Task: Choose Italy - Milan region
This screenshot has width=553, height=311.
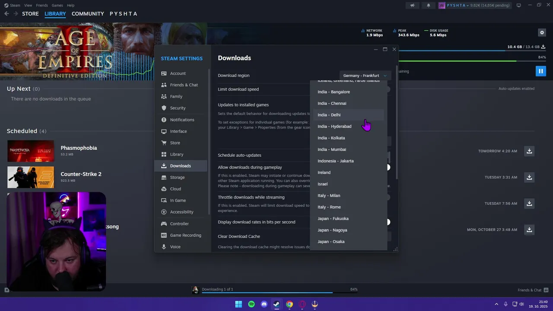Action: (349, 196)
